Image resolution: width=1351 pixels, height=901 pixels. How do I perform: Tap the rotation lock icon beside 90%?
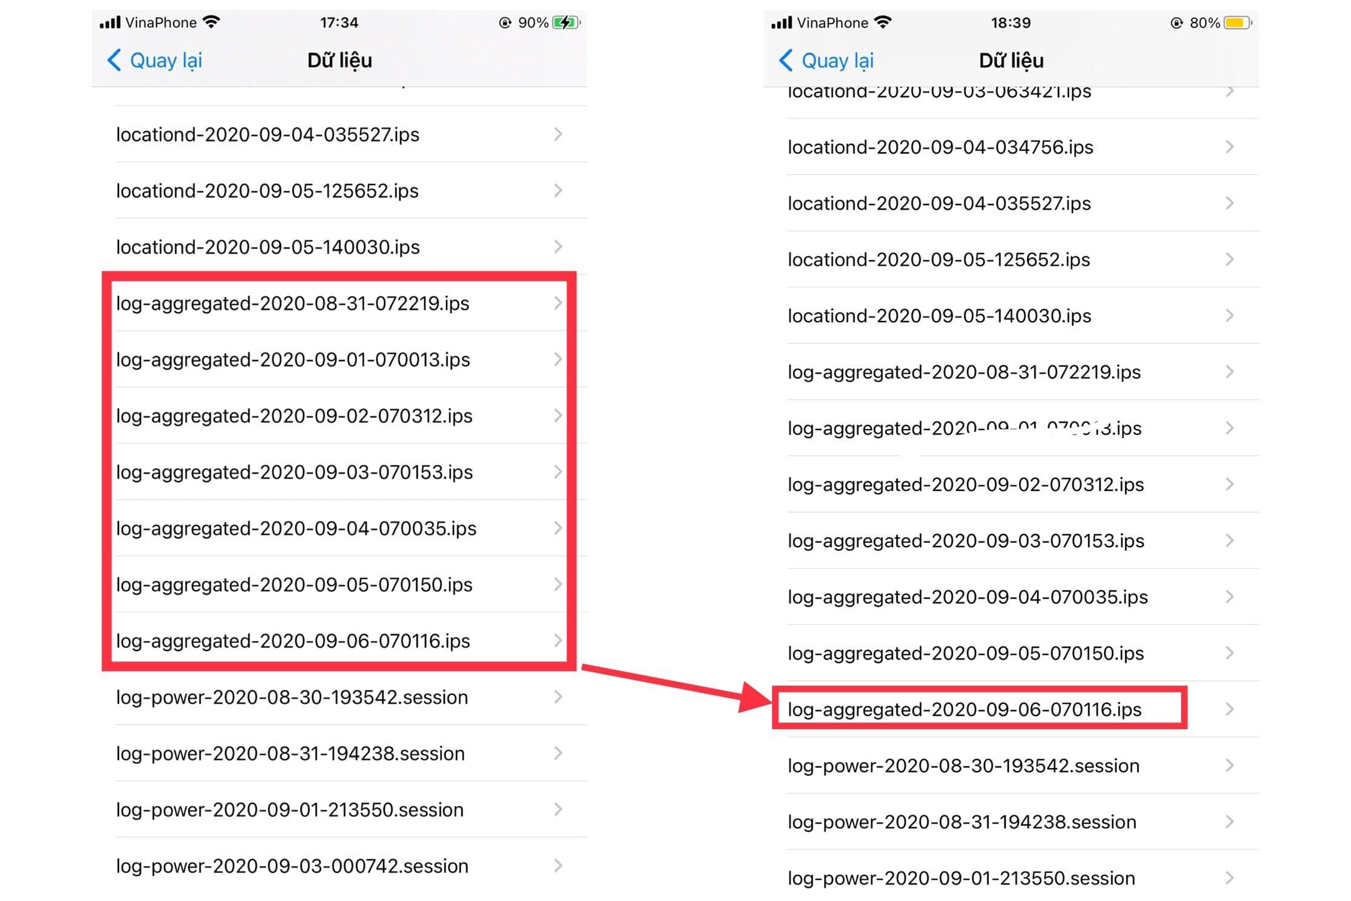point(504,23)
